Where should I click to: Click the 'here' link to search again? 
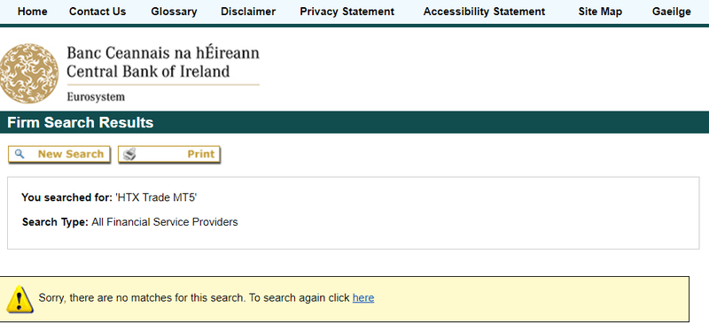pyautogui.click(x=363, y=298)
